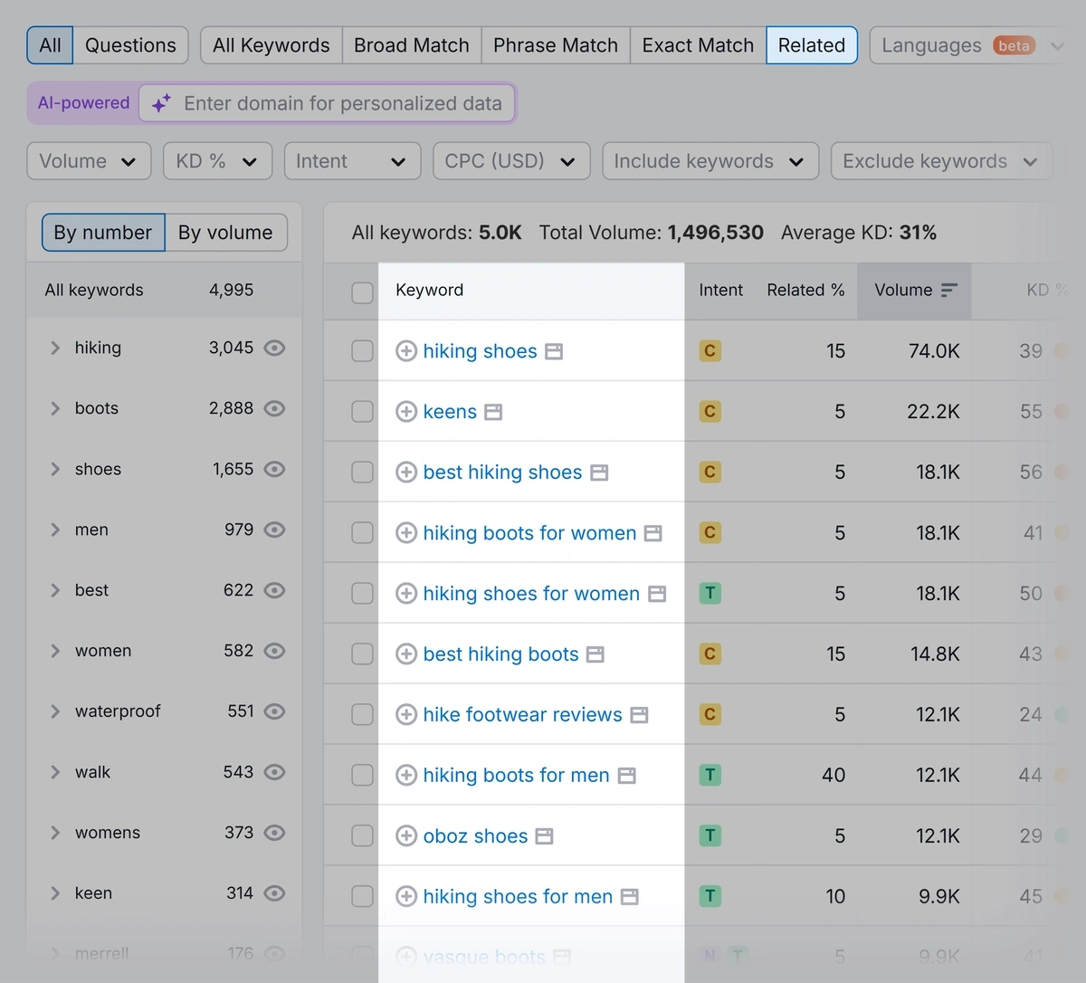The image size is (1086, 983).
Task: Check the hiking shoes row checkbox
Action: click(x=362, y=351)
